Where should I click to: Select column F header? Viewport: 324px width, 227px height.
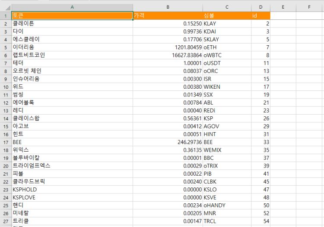[x=309, y=7]
